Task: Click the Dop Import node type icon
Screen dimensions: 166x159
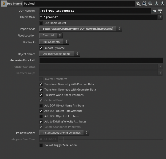Action: click(x=4, y=4)
